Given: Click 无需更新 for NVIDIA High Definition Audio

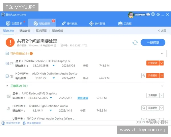Looking at the screenshot, I should coord(153,108).
